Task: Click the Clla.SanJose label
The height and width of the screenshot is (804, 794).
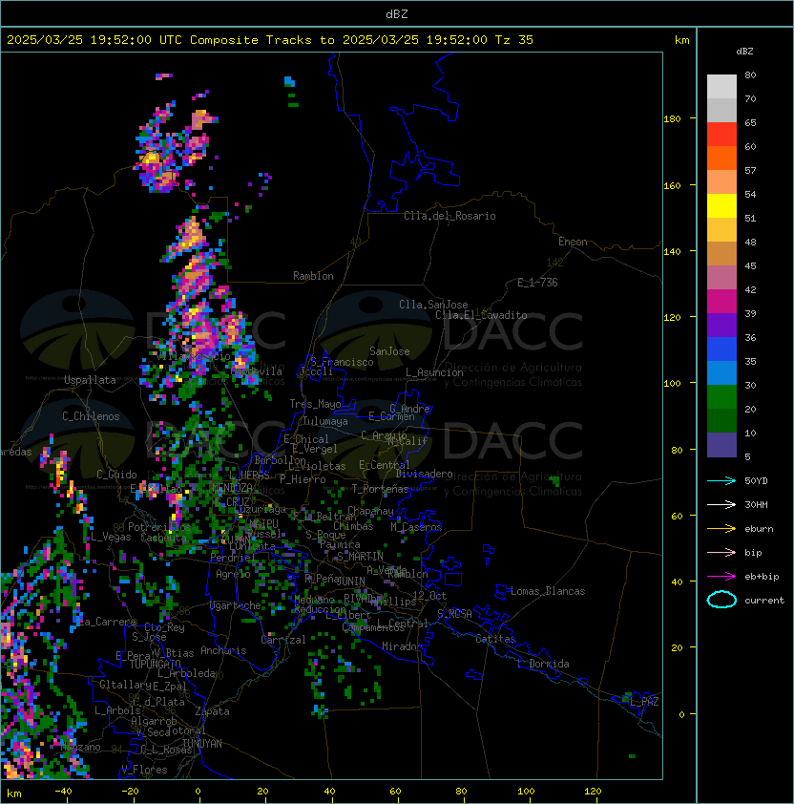Action: [433, 305]
